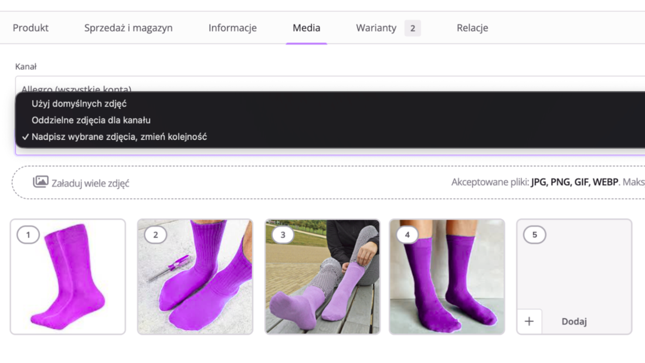Open the Produkt tab

pos(30,28)
